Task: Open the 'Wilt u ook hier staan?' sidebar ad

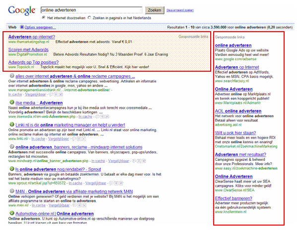Action: 236,133
